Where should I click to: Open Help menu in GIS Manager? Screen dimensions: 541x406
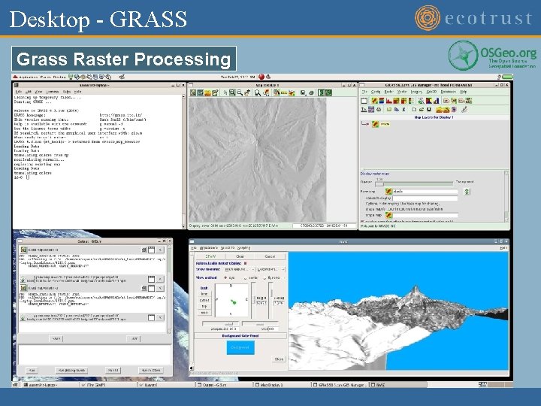464,92
